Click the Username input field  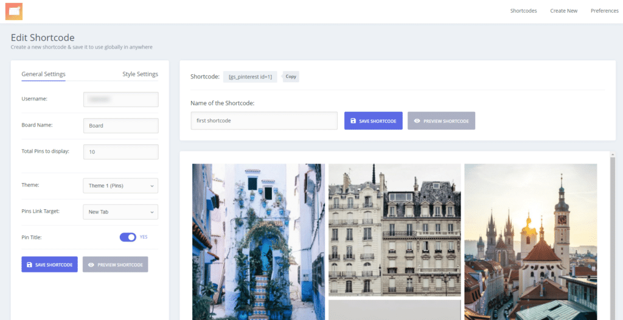121,99
